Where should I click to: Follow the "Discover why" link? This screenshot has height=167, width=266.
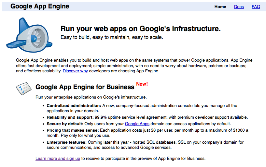point(75,71)
